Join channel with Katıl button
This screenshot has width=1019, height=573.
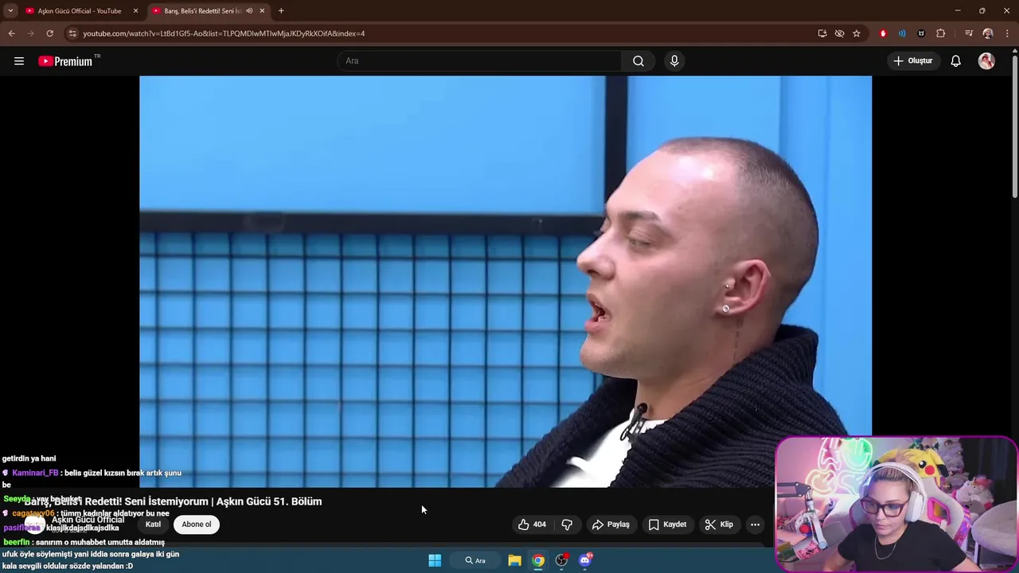153,524
